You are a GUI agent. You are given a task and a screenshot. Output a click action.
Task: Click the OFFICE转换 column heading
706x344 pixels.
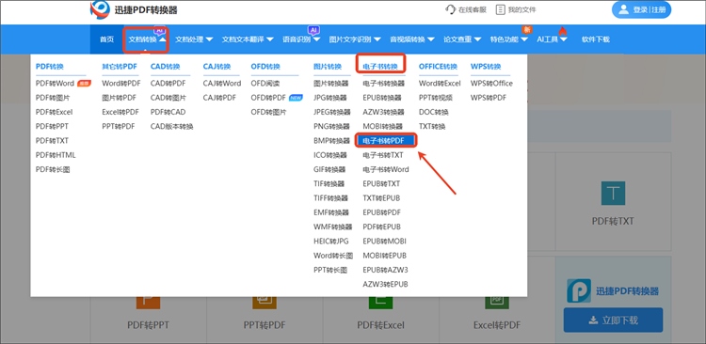[x=438, y=67]
